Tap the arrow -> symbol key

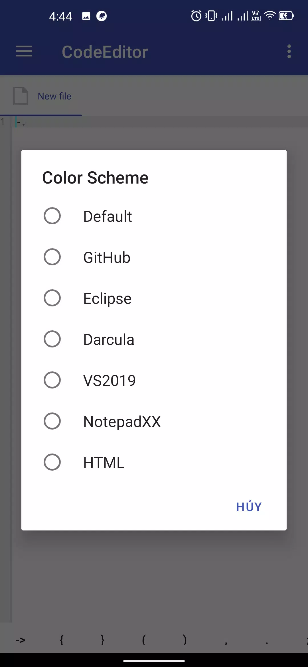[21, 640]
